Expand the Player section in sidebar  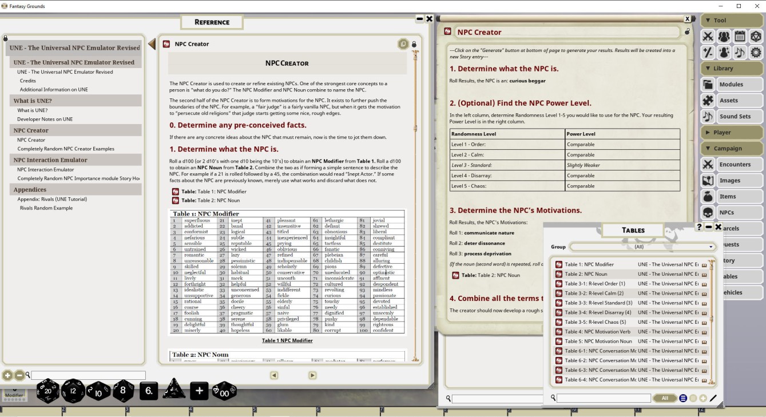pyautogui.click(x=732, y=132)
